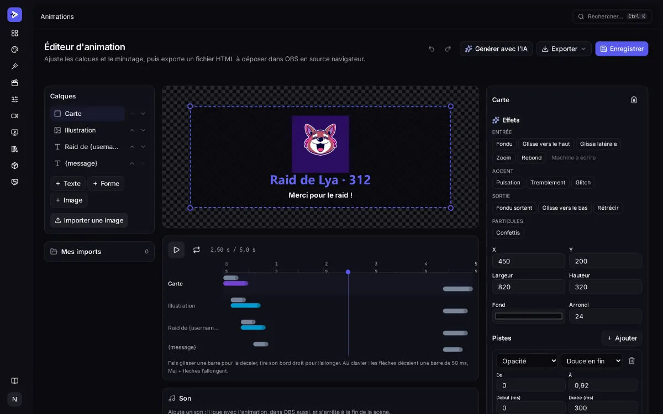Toggle the Glisse vers le haut effect
Viewport: 663px width, 414px height.
(x=546, y=144)
